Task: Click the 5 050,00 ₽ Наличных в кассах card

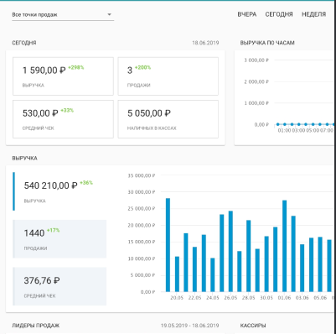Action: 168,119
